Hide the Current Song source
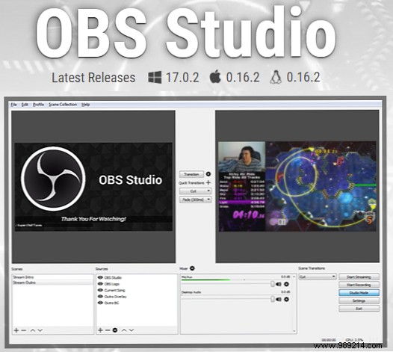The image size is (393, 352). click(100, 290)
